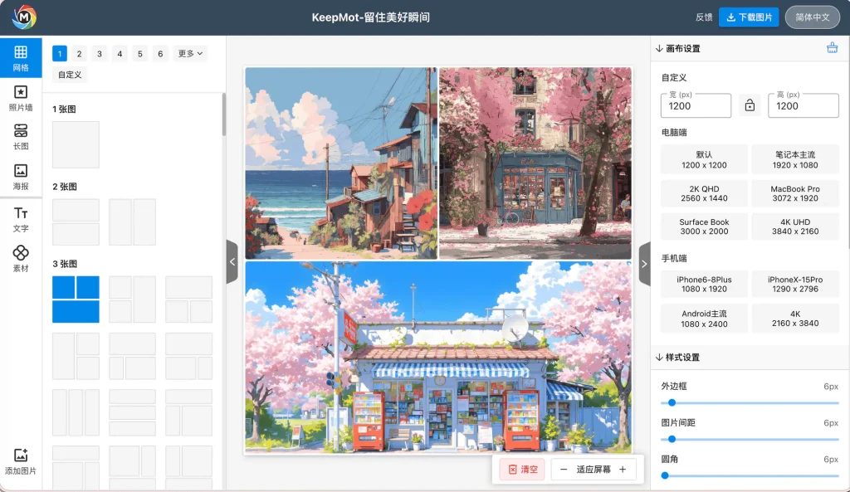Click the KeepMot logo icon
This screenshot has width=850, height=492.
(x=23, y=17)
